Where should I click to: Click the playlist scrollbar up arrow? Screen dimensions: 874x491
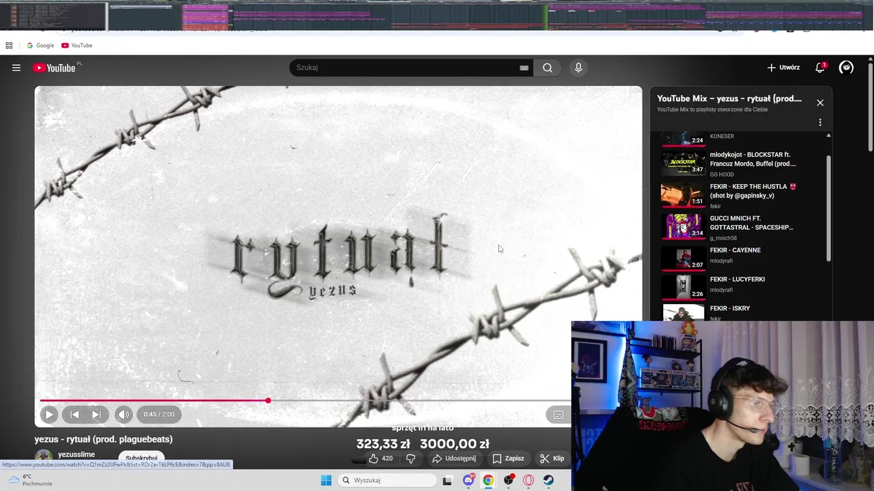[x=829, y=136]
